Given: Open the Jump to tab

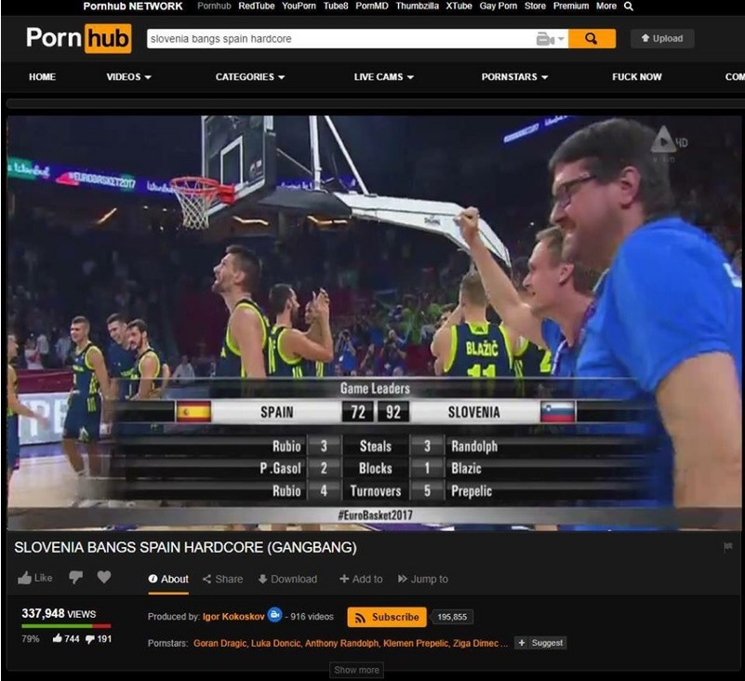Looking at the screenshot, I should click(423, 580).
